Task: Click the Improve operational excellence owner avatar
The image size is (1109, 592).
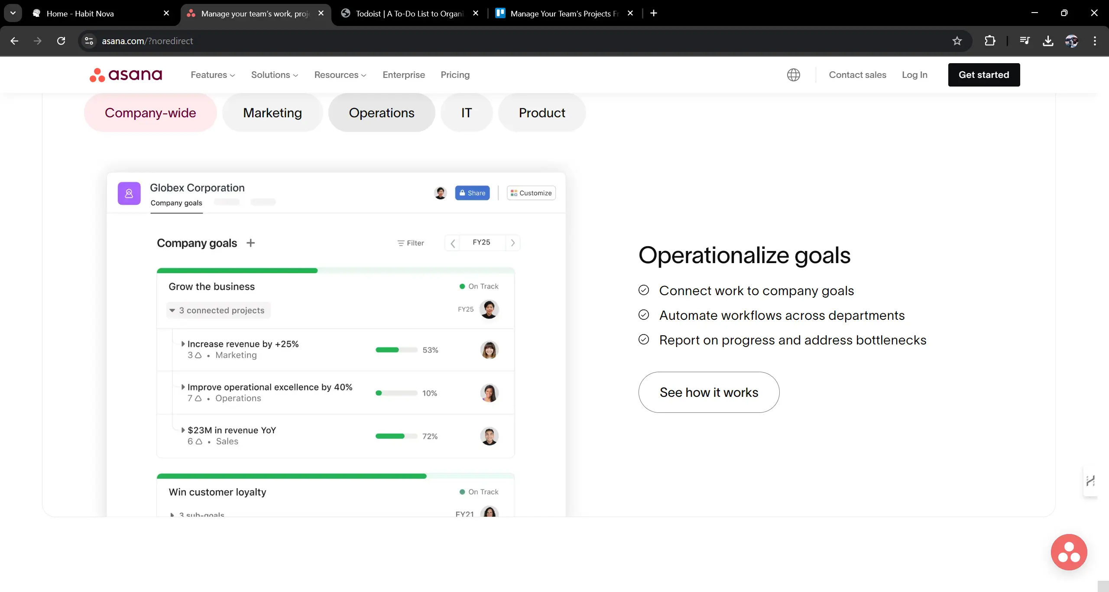Action: tap(489, 393)
